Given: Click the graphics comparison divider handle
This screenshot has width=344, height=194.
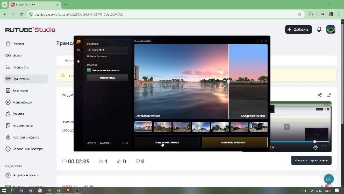Looking at the screenshot, I should [x=228, y=81].
